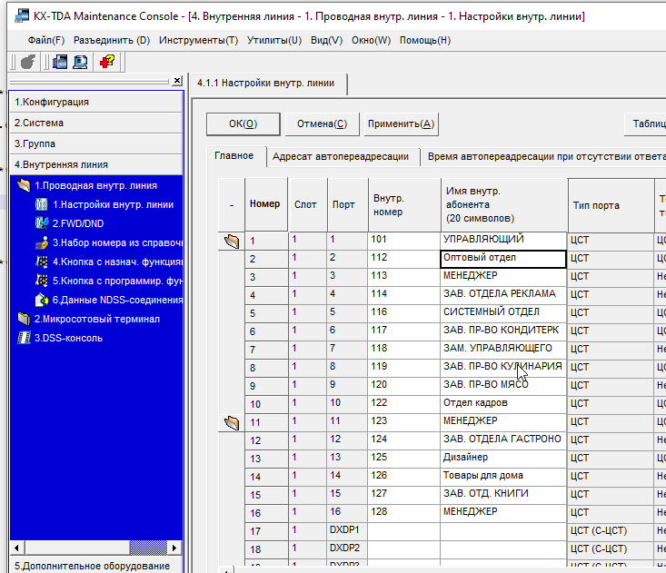Click the Товары для дома name cell
The height and width of the screenshot is (573, 666).
503,476
